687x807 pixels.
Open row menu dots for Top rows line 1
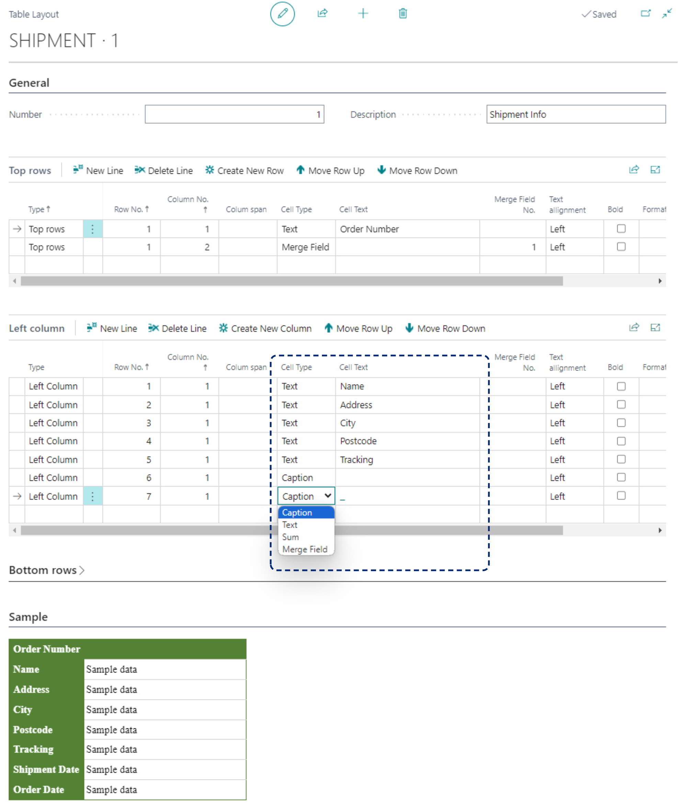click(93, 229)
